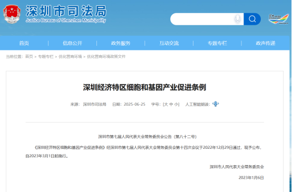Click the 深圳市司法局 site title
The width and height of the screenshot is (292, 192).
click(66, 11)
